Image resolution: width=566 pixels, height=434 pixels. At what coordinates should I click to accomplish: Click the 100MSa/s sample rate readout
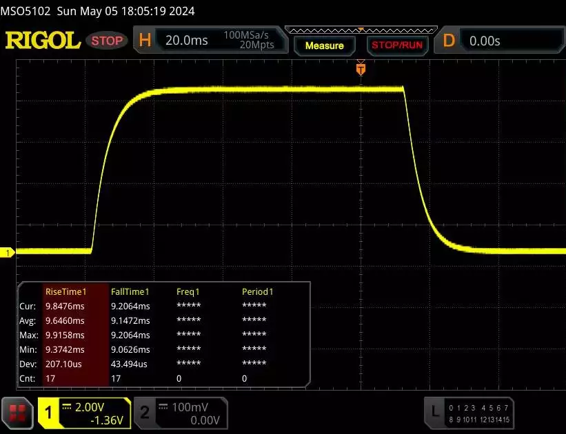[x=246, y=35]
